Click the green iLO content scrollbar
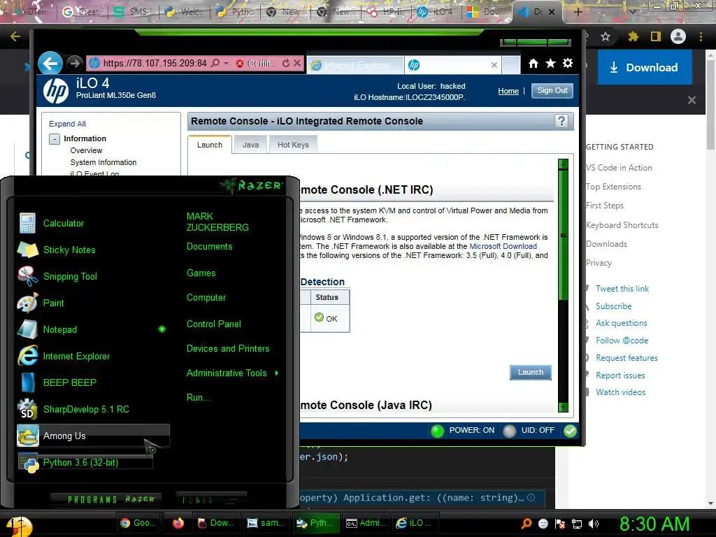The image size is (716, 537). point(563,234)
